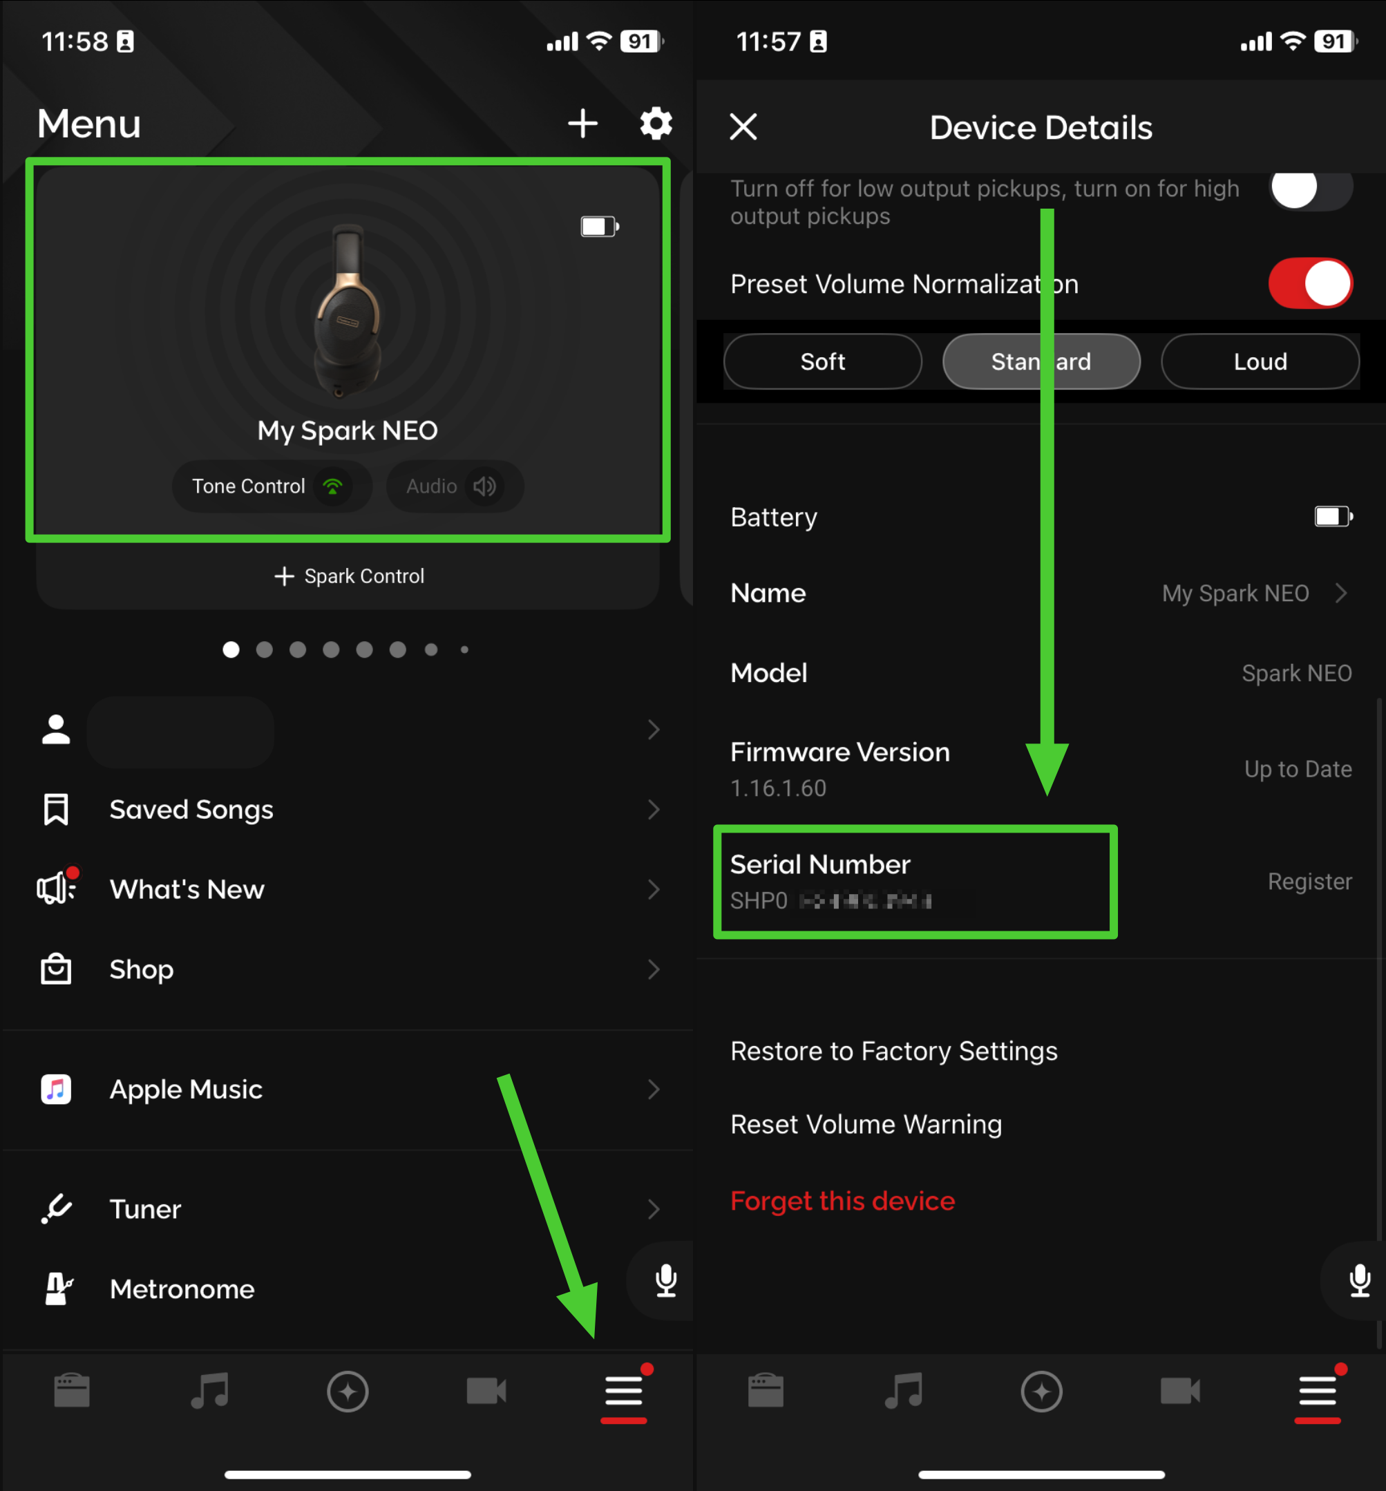Switch to amp tab on Device Details screen
Viewport: 1386px width, 1491px height.
(x=766, y=1392)
